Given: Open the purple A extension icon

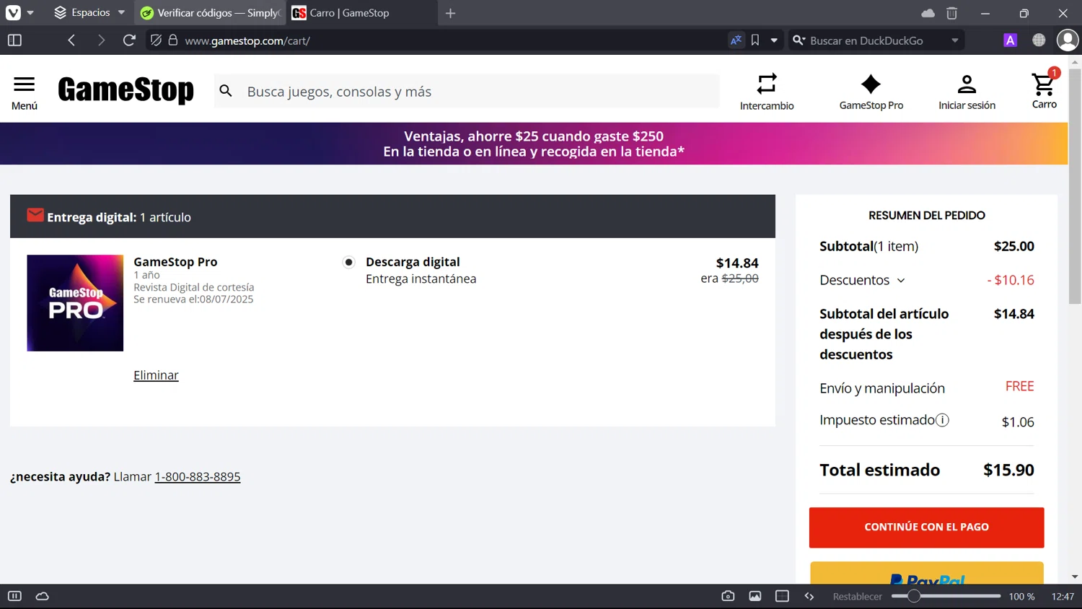Looking at the screenshot, I should click(x=1011, y=40).
